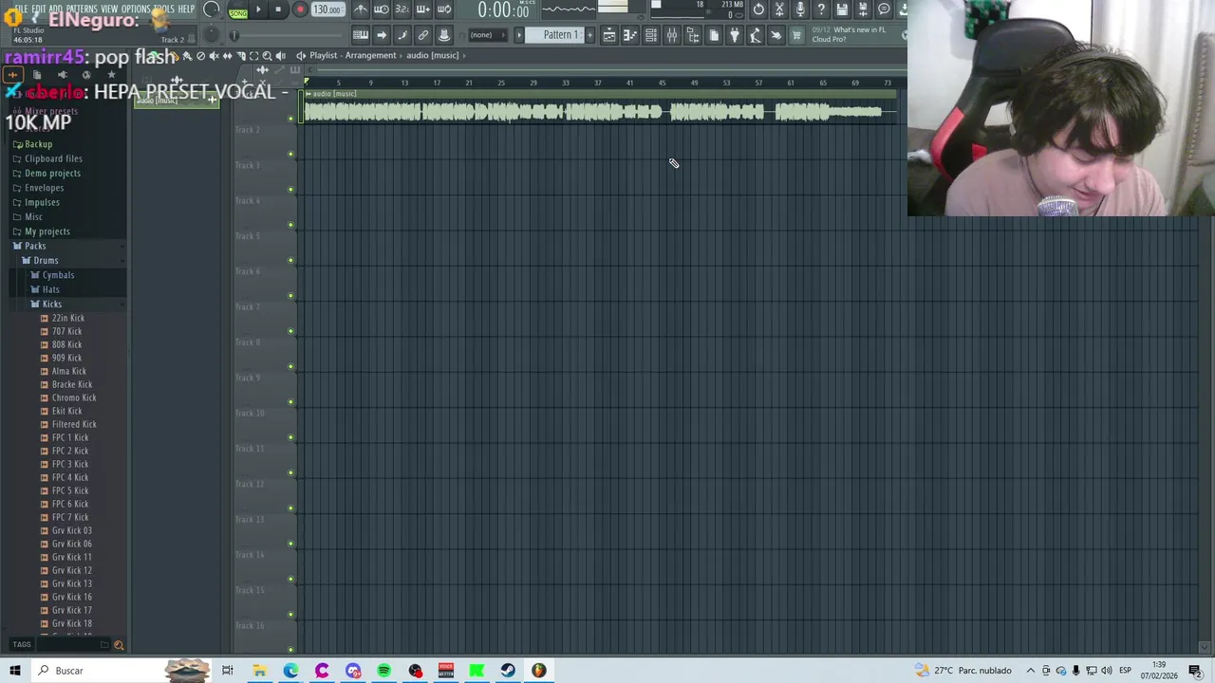Image resolution: width=1215 pixels, height=683 pixels.
Task: Open the project info speech bubble icon
Action: [885, 9]
